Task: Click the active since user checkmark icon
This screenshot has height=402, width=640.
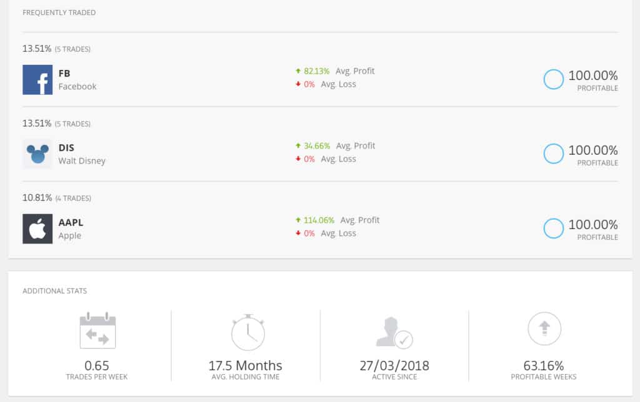Action: point(394,332)
